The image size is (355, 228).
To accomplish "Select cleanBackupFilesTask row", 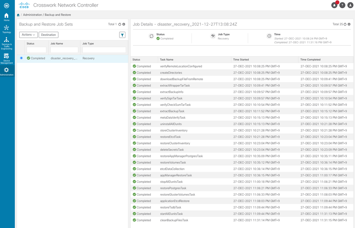I will pos(242,220).
